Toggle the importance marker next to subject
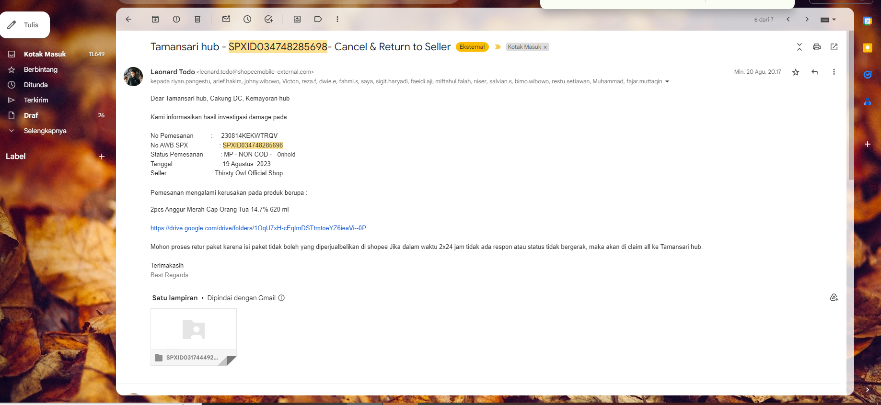 coord(498,47)
